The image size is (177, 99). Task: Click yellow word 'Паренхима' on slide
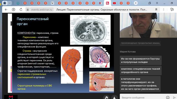(29, 37)
